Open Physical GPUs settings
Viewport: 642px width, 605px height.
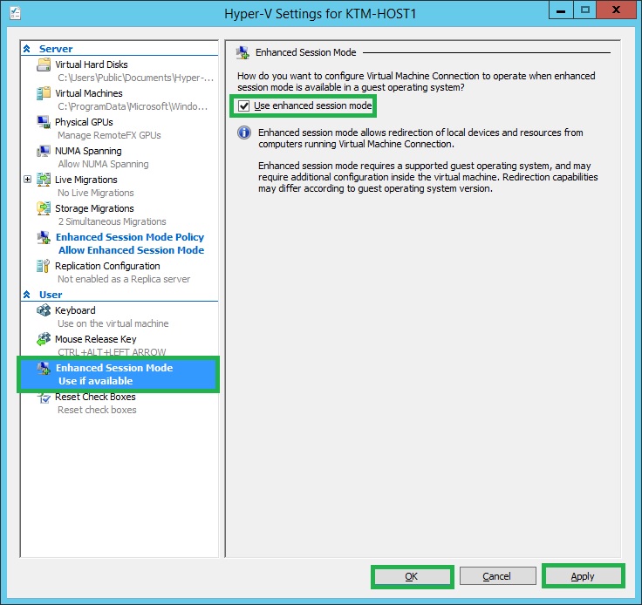(x=84, y=122)
